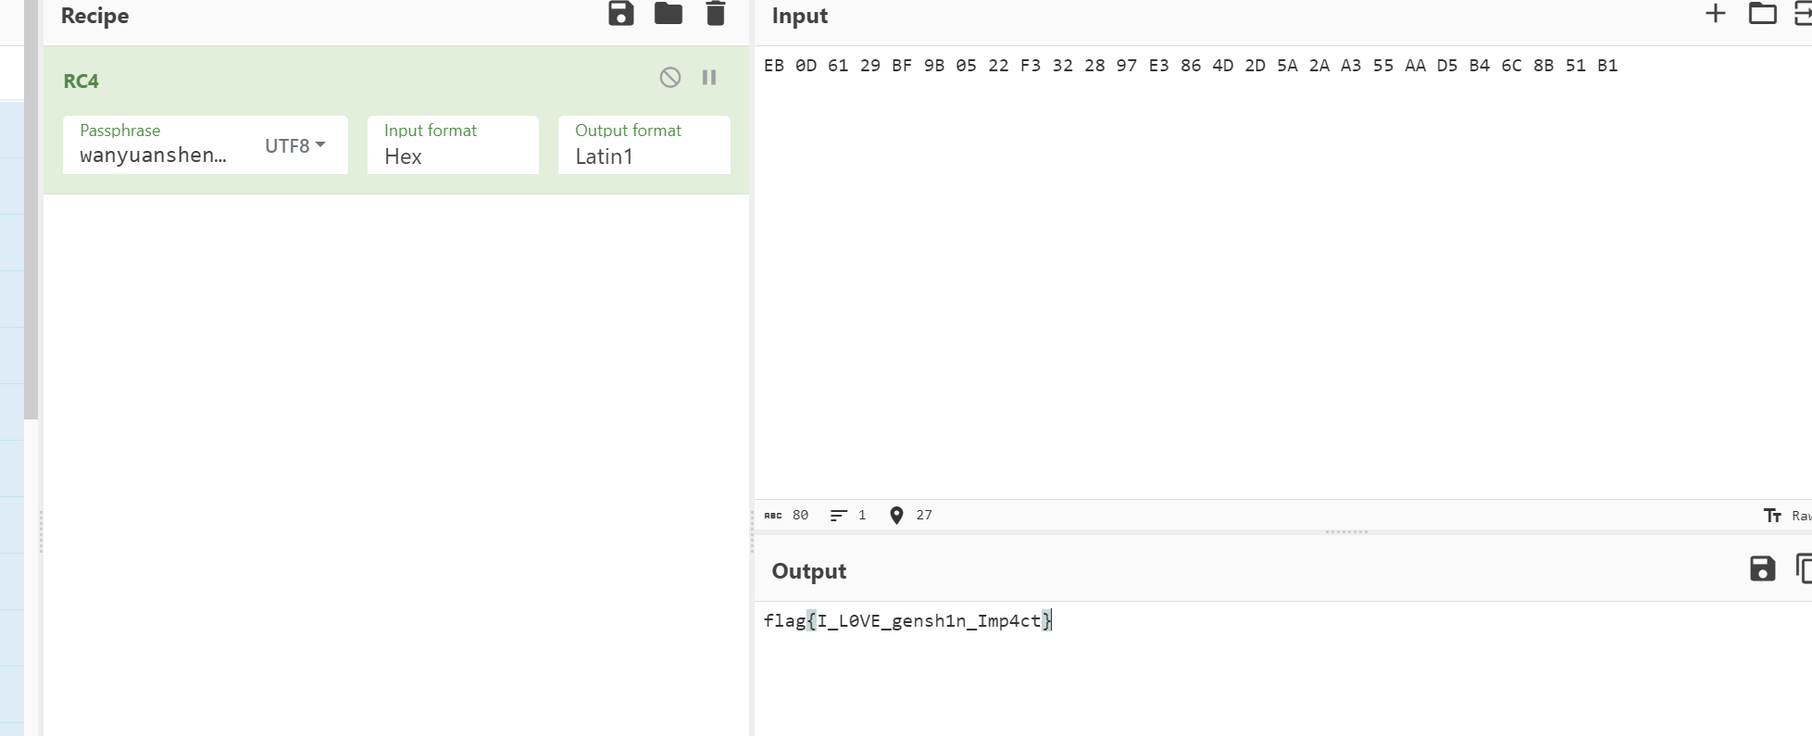Click the flag output text
Image resolution: width=1812 pixels, height=736 pixels.
[x=907, y=620]
